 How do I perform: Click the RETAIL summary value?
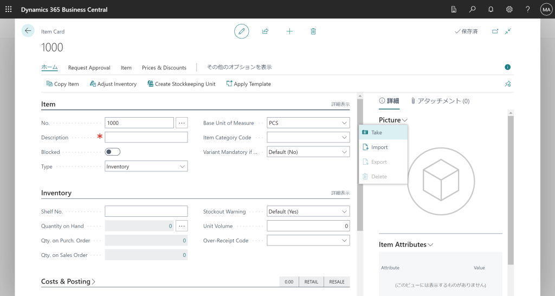pyautogui.click(x=311, y=282)
